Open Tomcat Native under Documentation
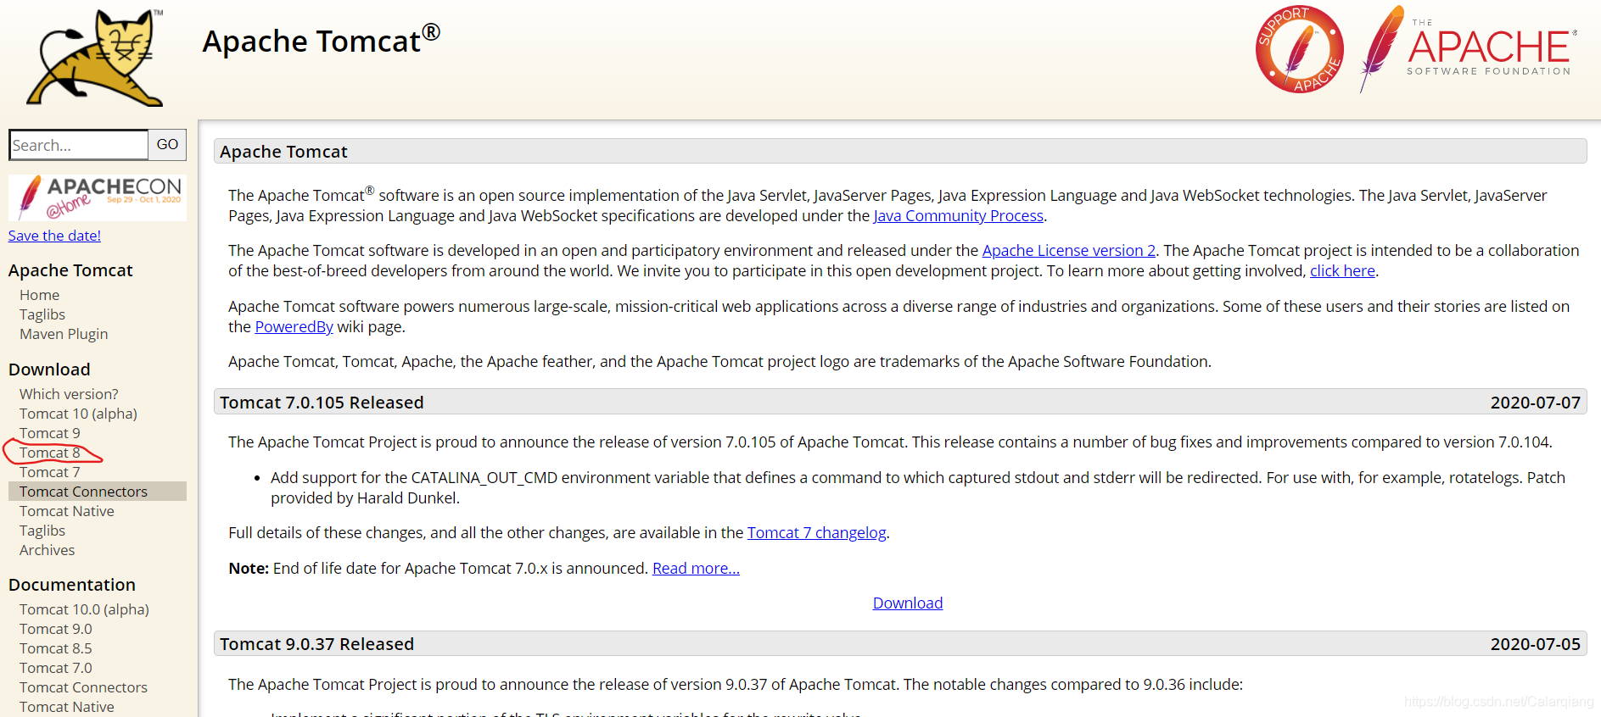Screen dimensions: 1601x717 pyautogui.click(x=67, y=707)
